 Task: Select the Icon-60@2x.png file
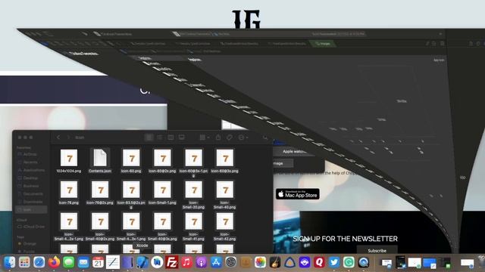pos(162,161)
